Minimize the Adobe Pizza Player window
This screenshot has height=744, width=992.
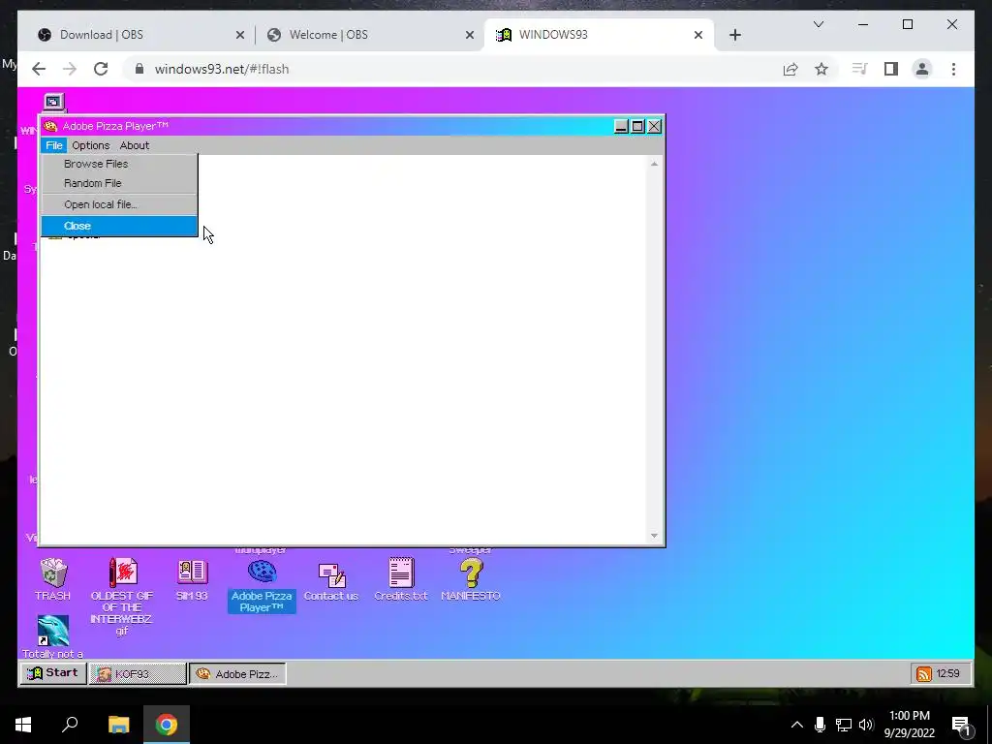pos(621,127)
